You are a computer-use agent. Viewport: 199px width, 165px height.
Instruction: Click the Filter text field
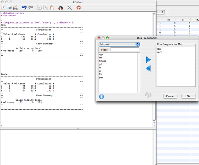pos(125,50)
